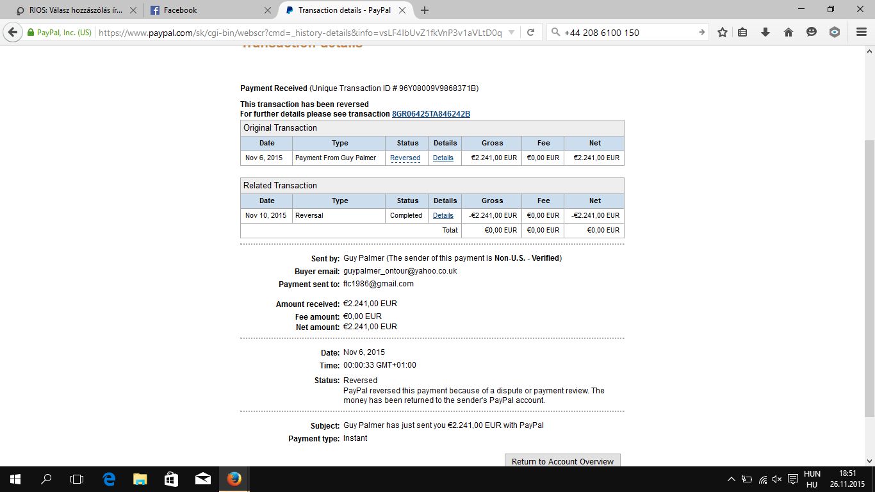Close the Facebook tab

point(267,10)
